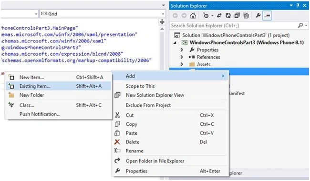
Task: Collapse the WindowsPhoneControlsPart3 project node
Action: (175, 43)
